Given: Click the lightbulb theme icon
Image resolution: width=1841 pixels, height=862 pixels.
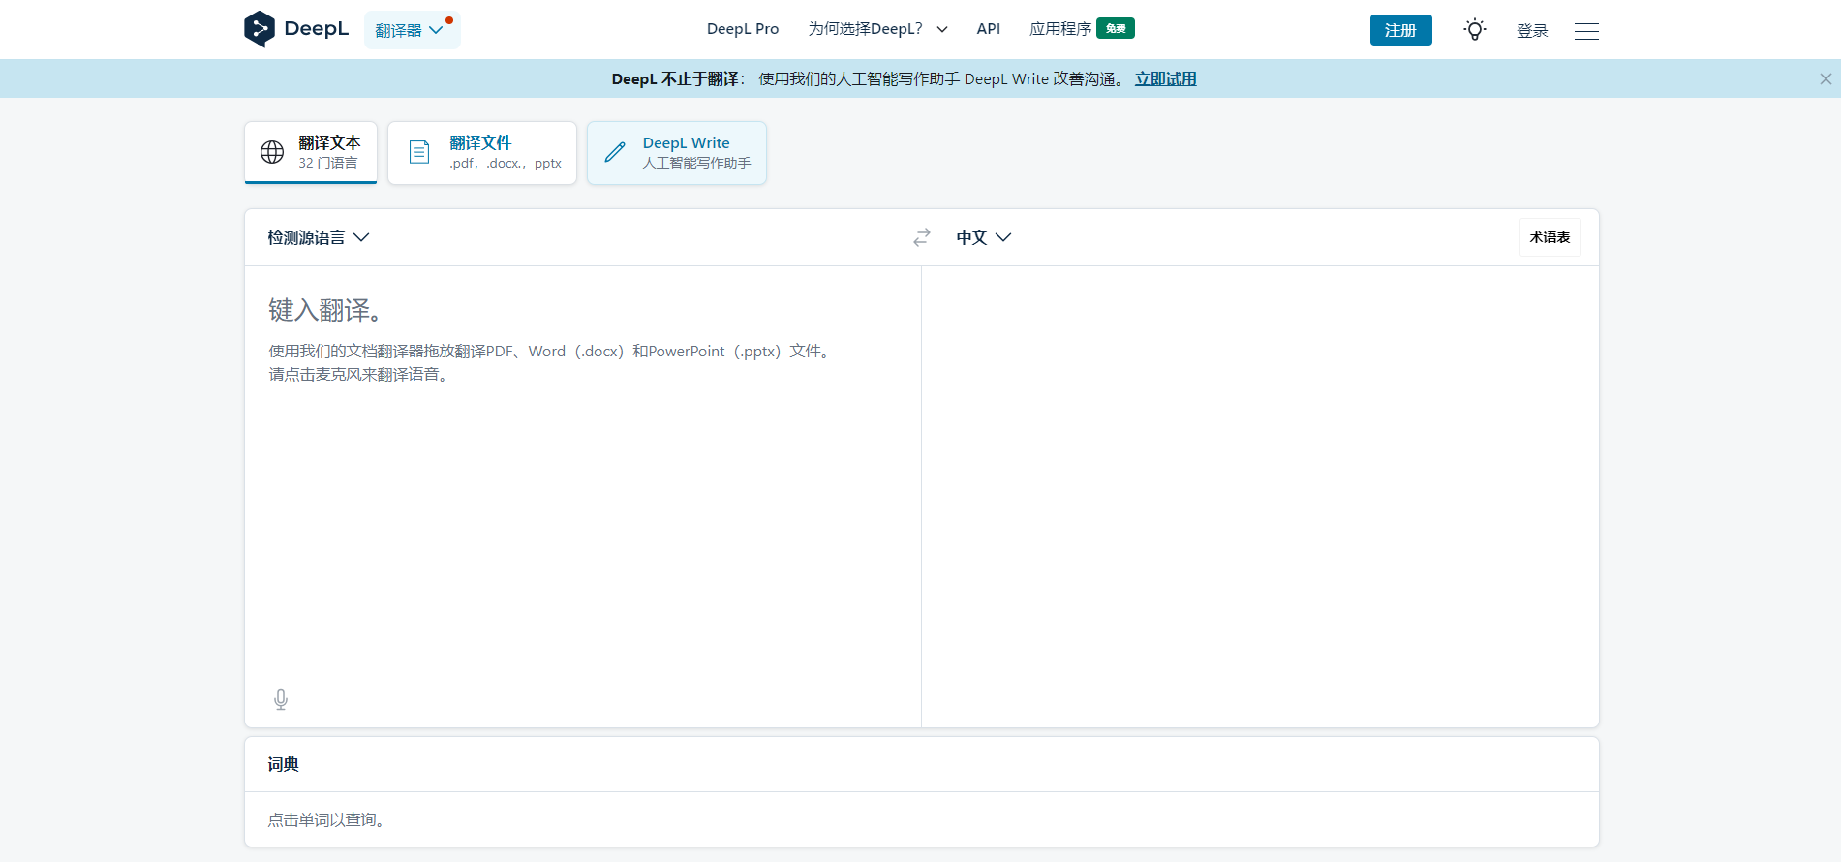Looking at the screenshot, I should point(1474,30).
